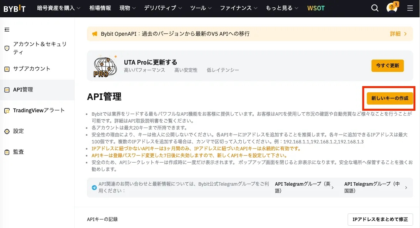Click the 設定 gear icon
Image resolution: width=420 pixels, height=228 pixels.
(7, 131)
